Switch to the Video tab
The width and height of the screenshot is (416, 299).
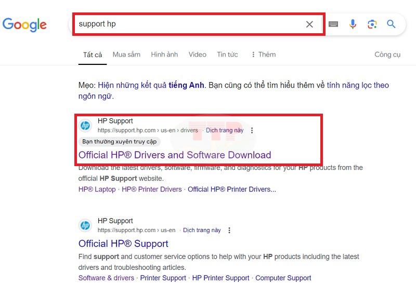(197, 54)
